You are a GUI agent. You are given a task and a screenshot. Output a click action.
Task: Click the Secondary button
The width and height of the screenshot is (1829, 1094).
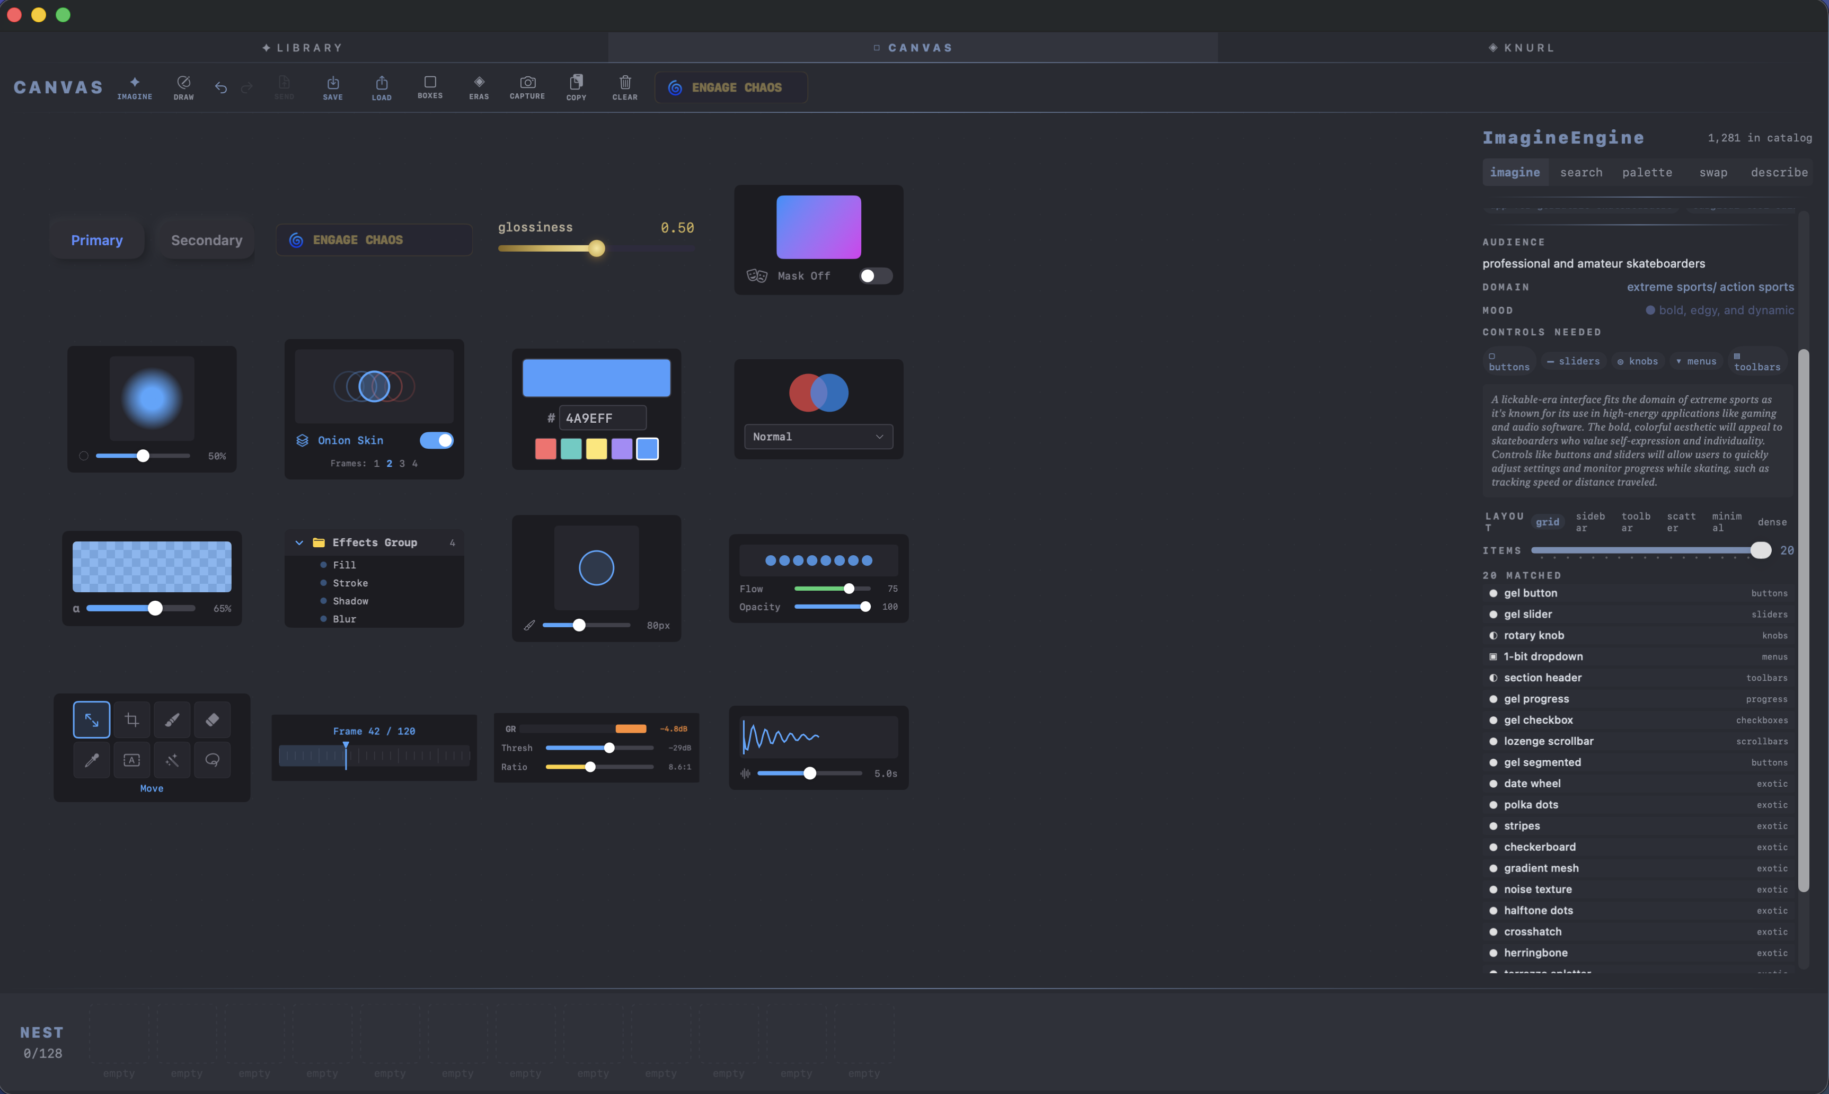[x=207, y=239]
